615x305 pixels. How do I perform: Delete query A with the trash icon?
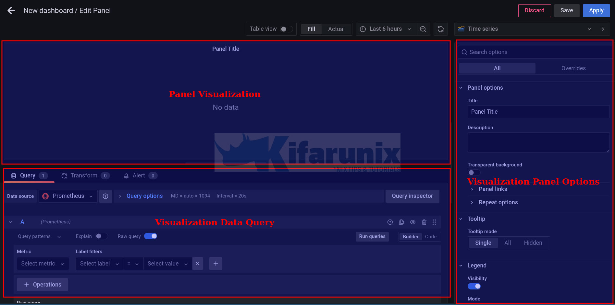424,222
